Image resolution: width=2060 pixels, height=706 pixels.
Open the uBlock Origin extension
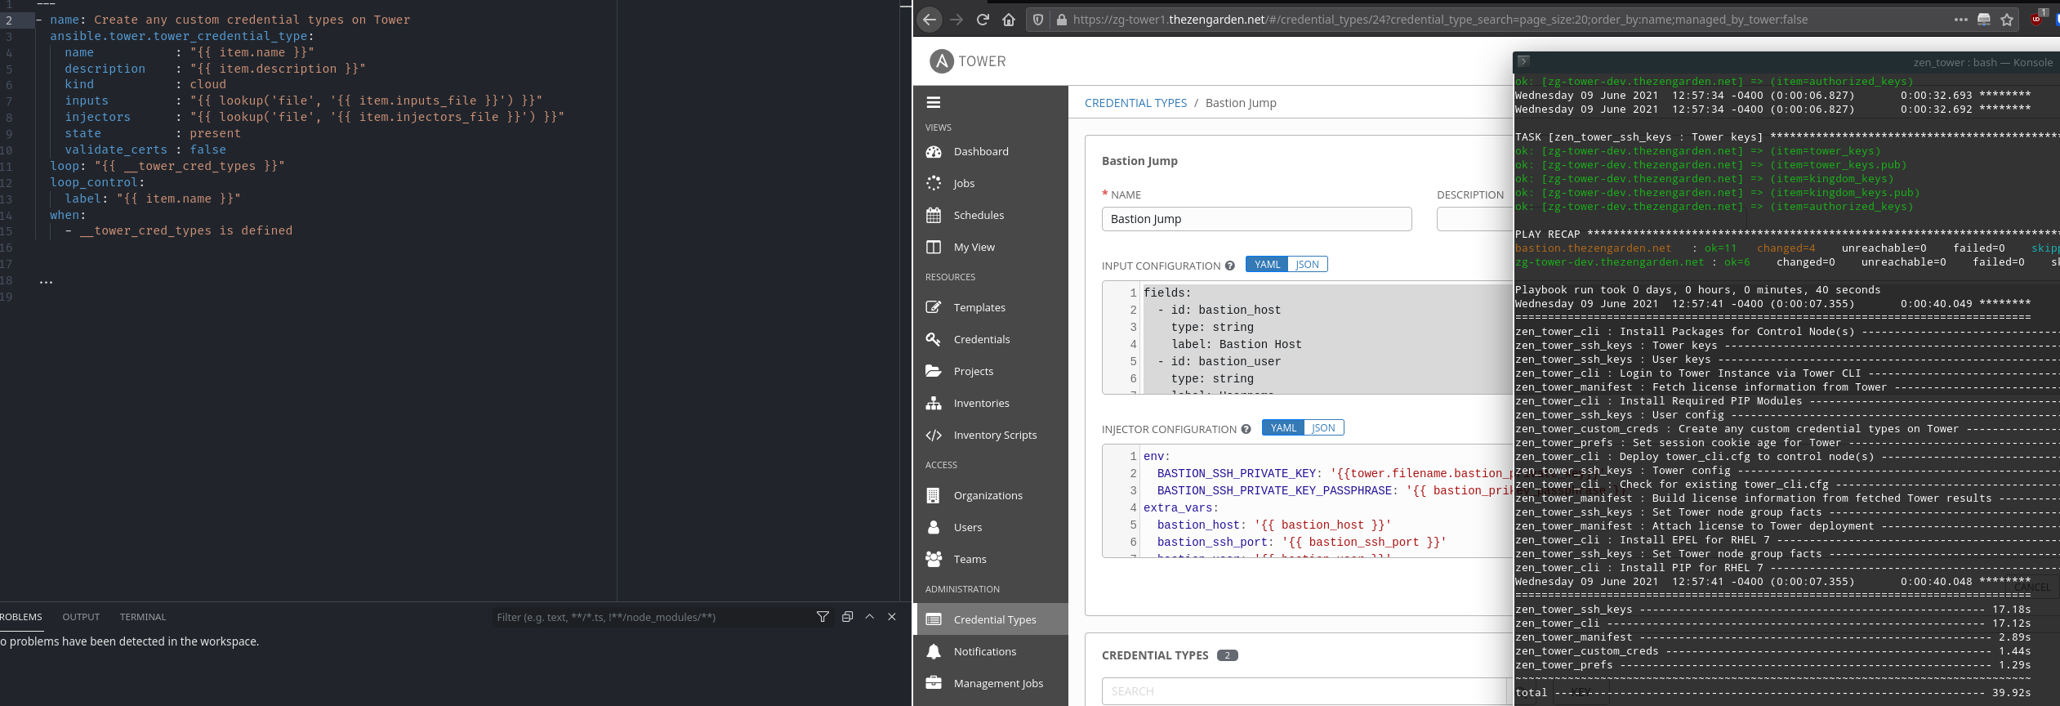[x=2037, y=18]
